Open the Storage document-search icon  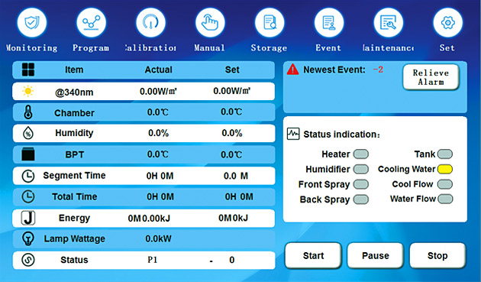click(x=270, y=23)
